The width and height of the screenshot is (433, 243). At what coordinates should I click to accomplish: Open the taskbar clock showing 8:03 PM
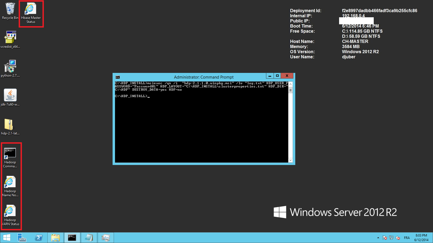coord(421,238)
